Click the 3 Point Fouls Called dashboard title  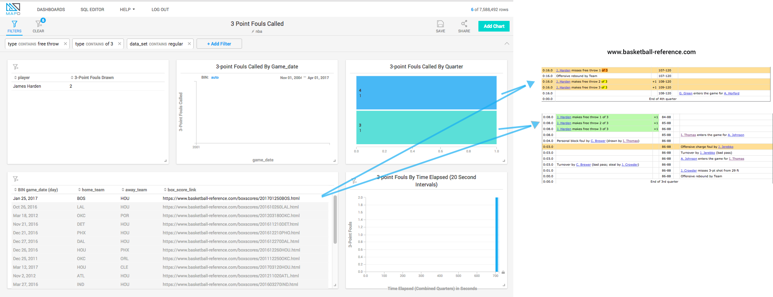pos(257,24)
